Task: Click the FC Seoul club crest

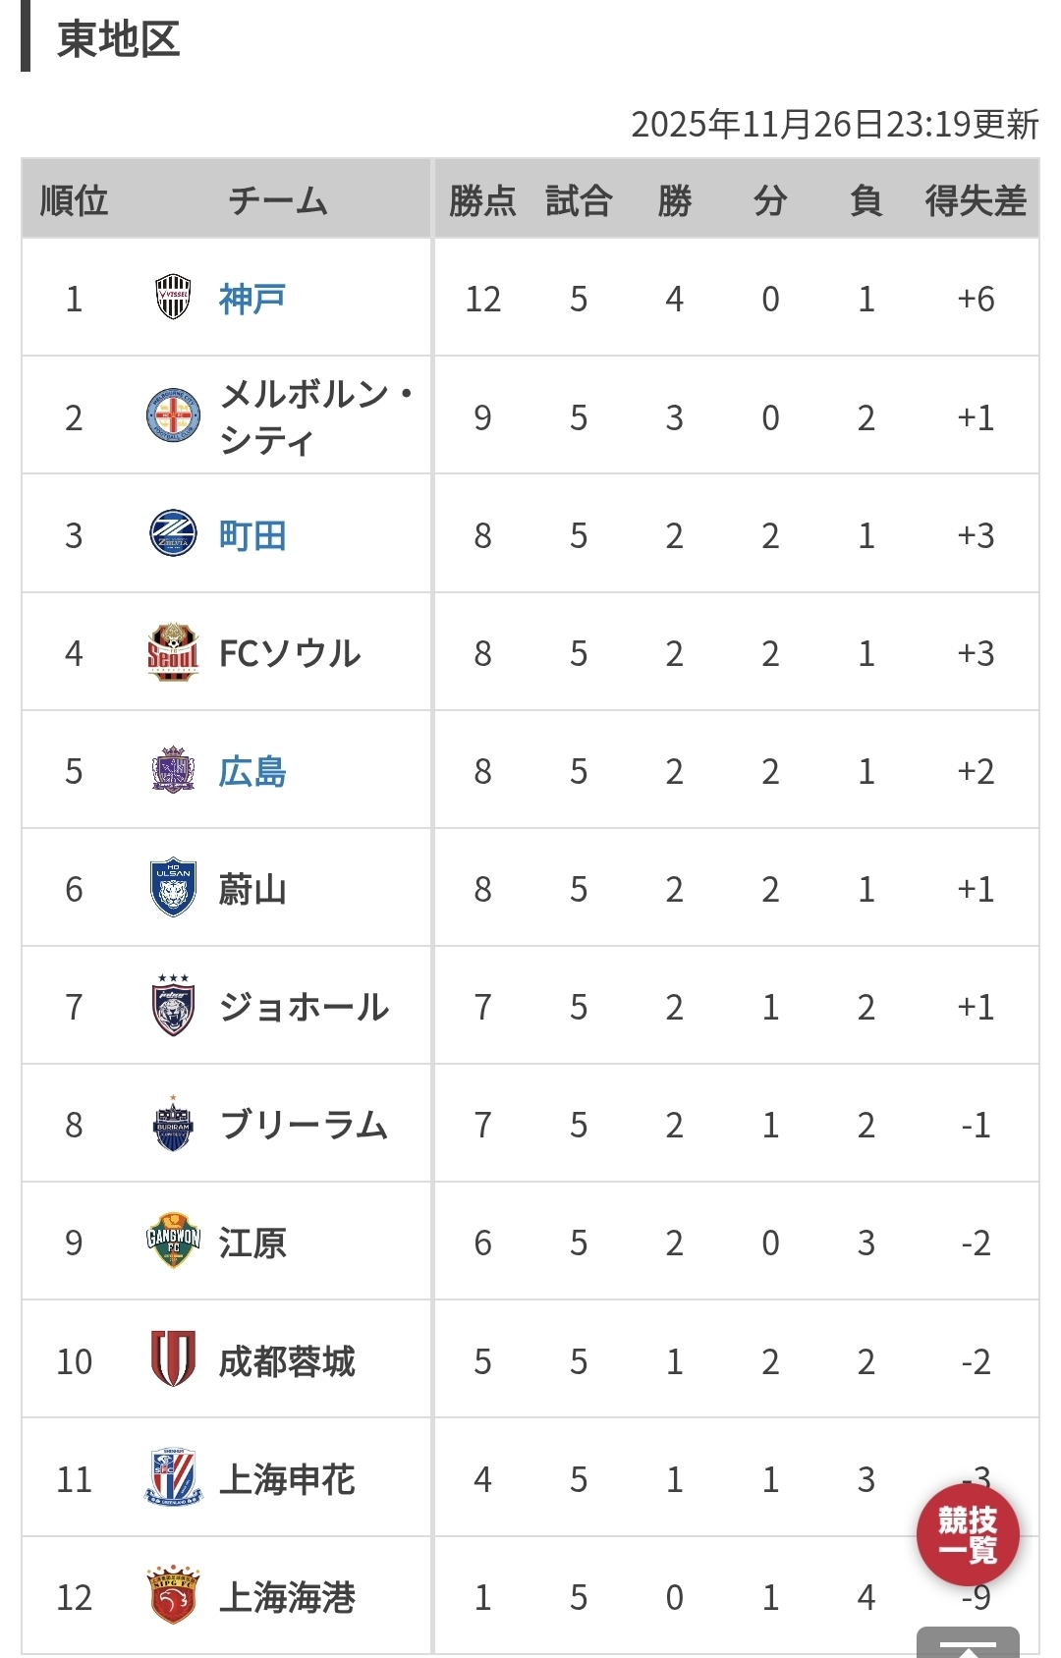Action: coord(173,652)
